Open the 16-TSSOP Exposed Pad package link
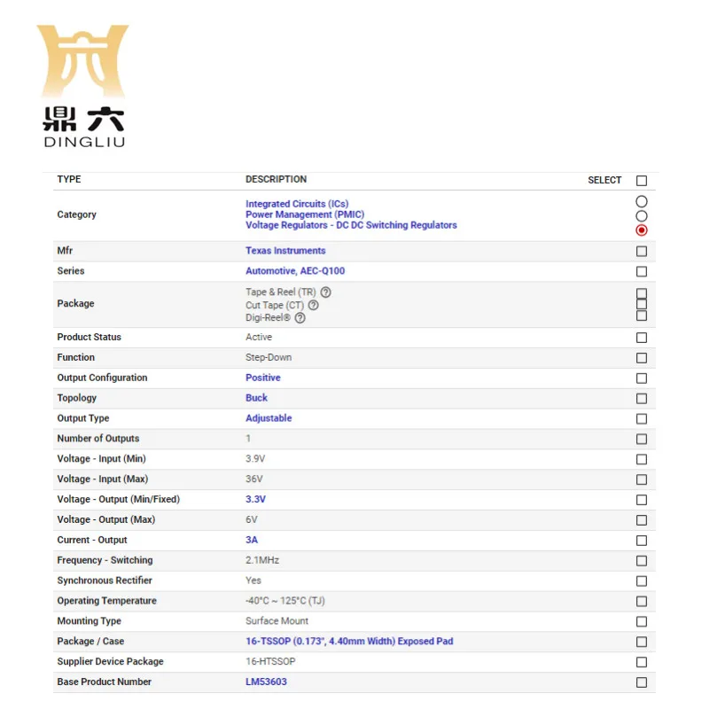709x709 pixels. click(x=349, y=641)
